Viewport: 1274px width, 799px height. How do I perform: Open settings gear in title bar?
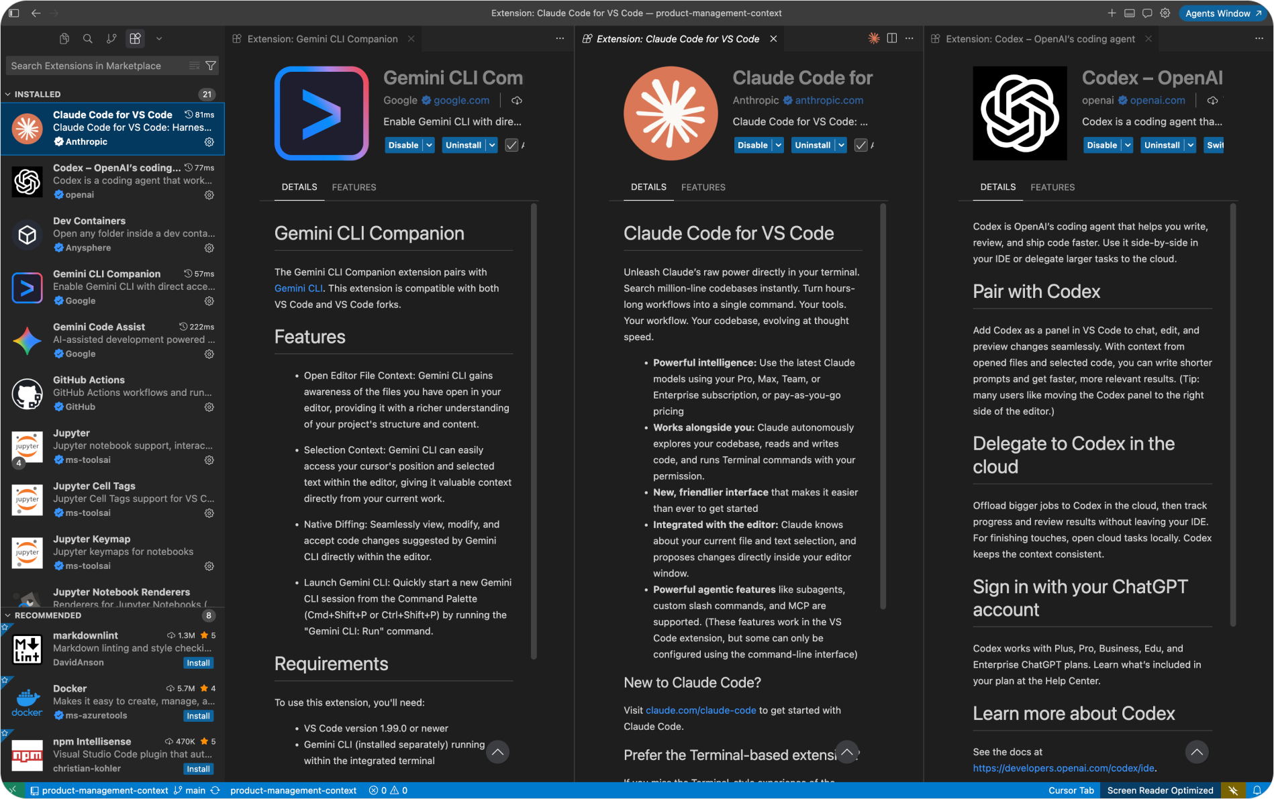pos(1165,13)
